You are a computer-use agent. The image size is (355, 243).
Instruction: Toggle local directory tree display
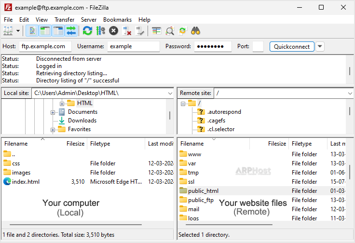[x=45, y=31]
